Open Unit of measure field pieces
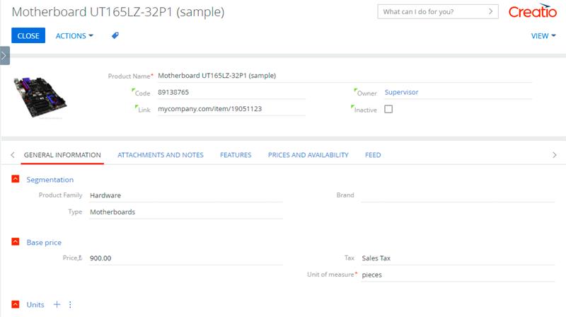This screenshot has width=566, height=317. pyautogui.click(x=458, y=275)
